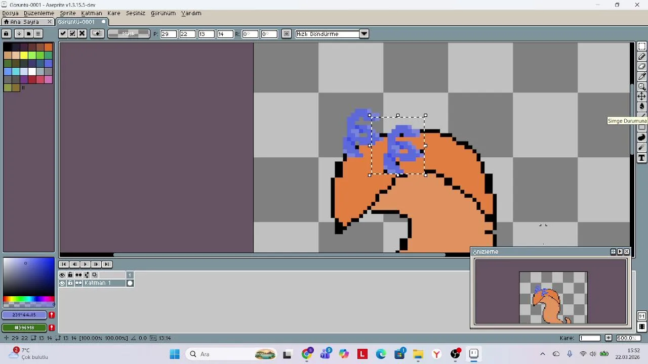Select the Eraser tool
This screenshot has width=648, height=364.
642,66
